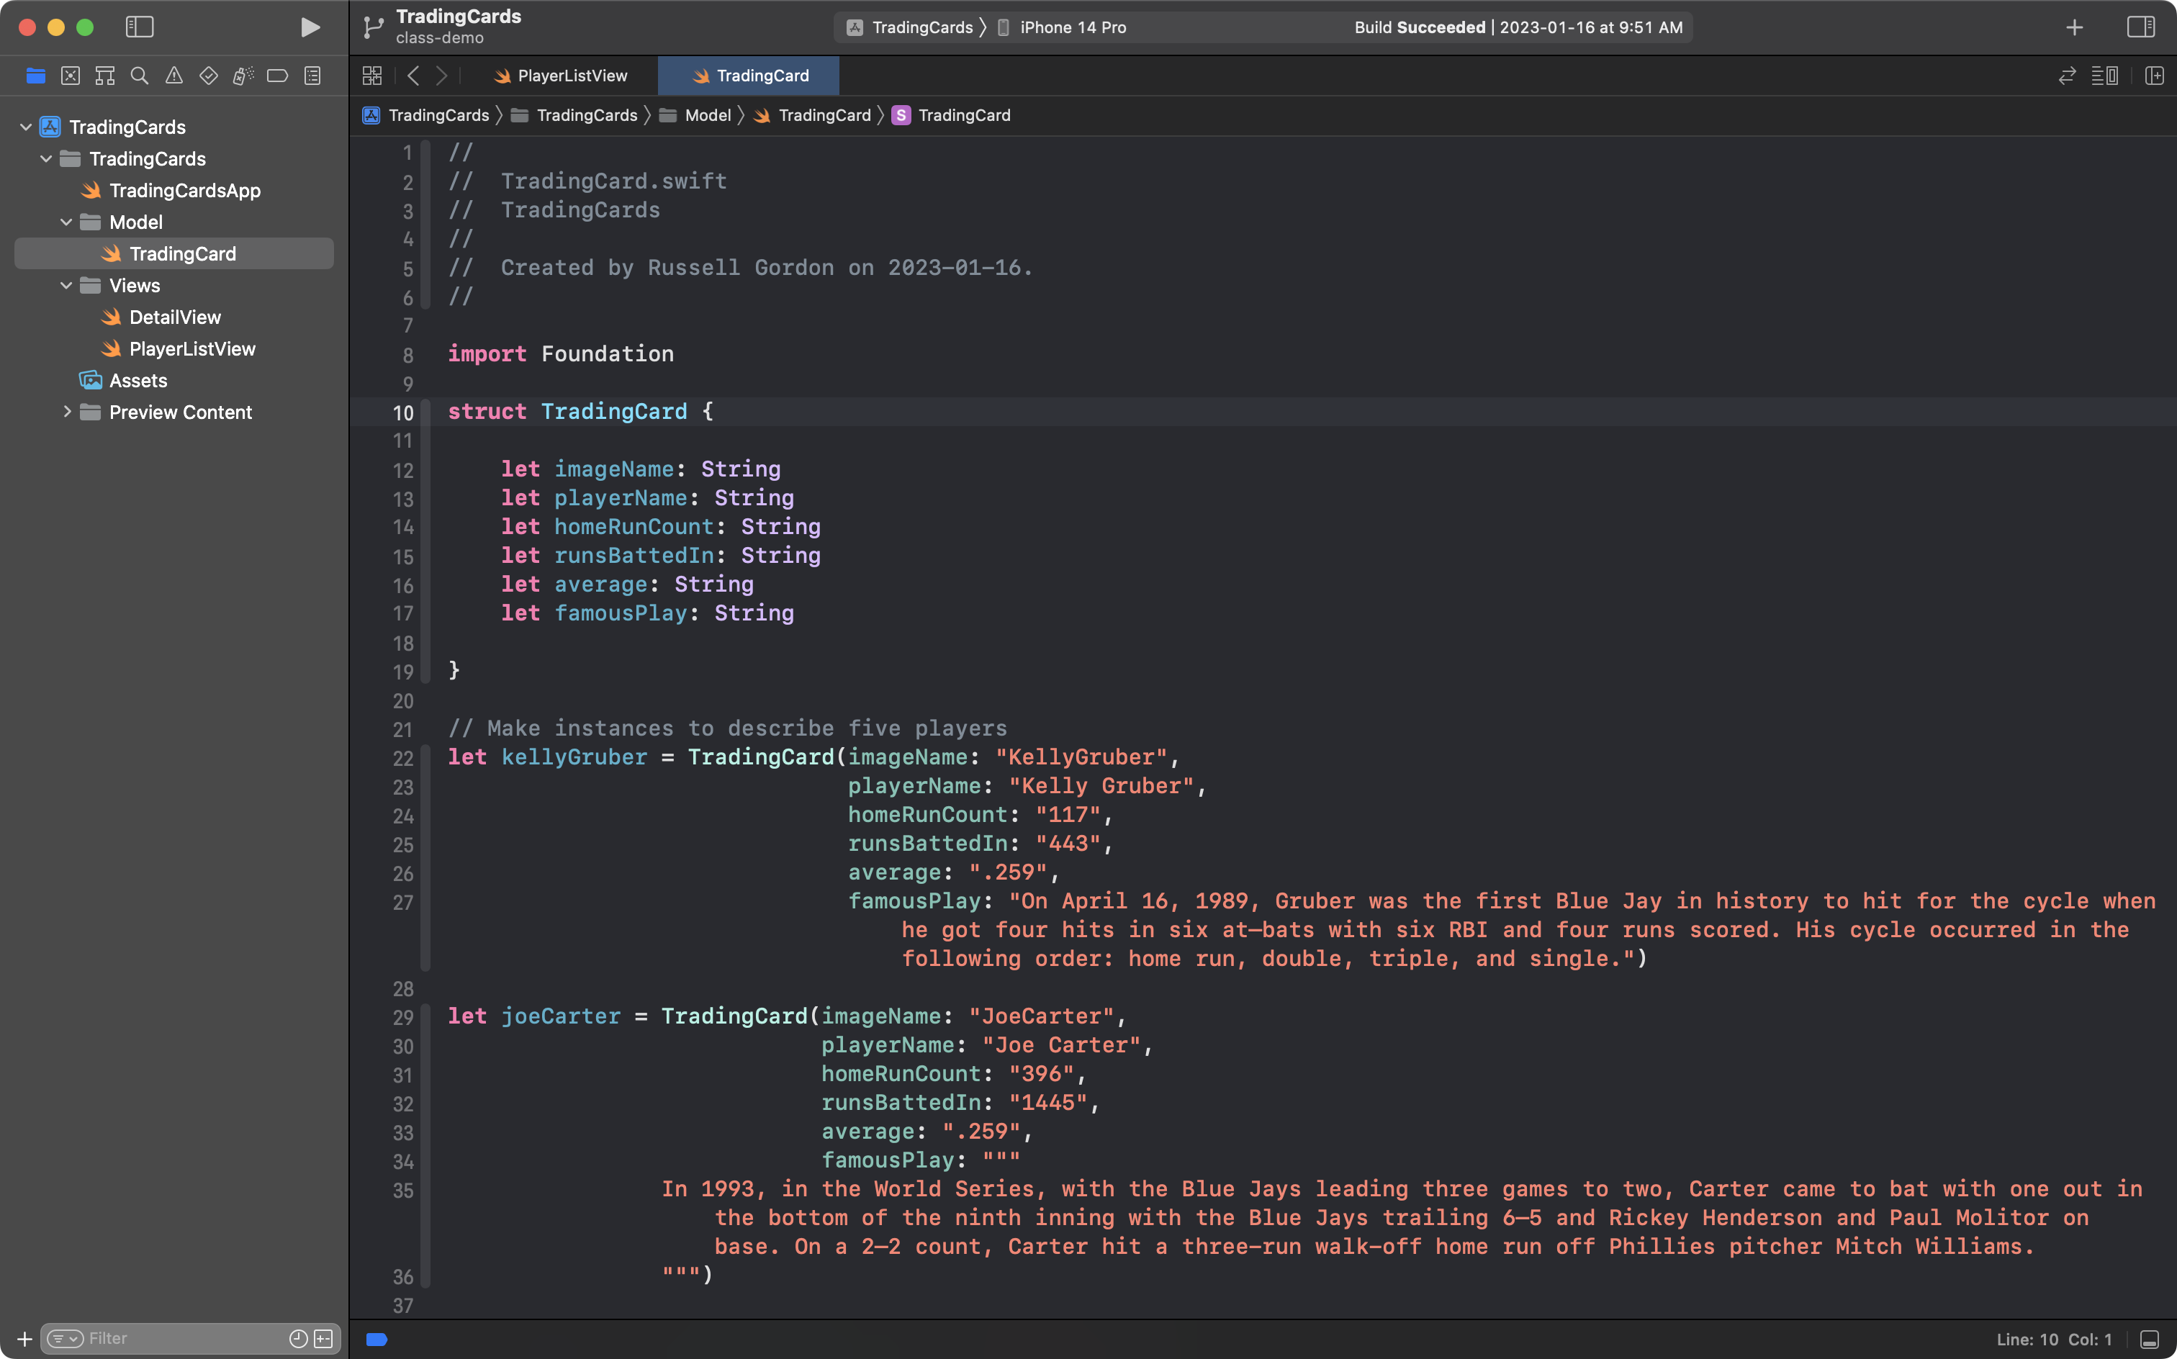Switch to PlayerListView tab
Viewport: 2177px width, 1359px height.
coord(573,73)
